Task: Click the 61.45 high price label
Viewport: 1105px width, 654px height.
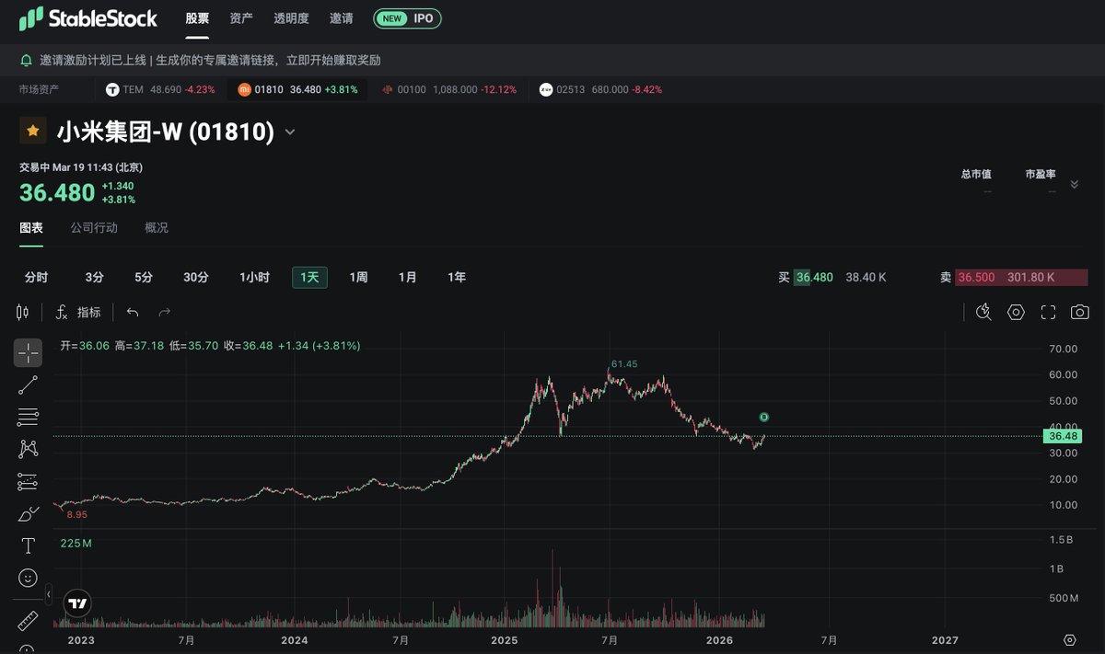Action: click(x=624, y=364)
